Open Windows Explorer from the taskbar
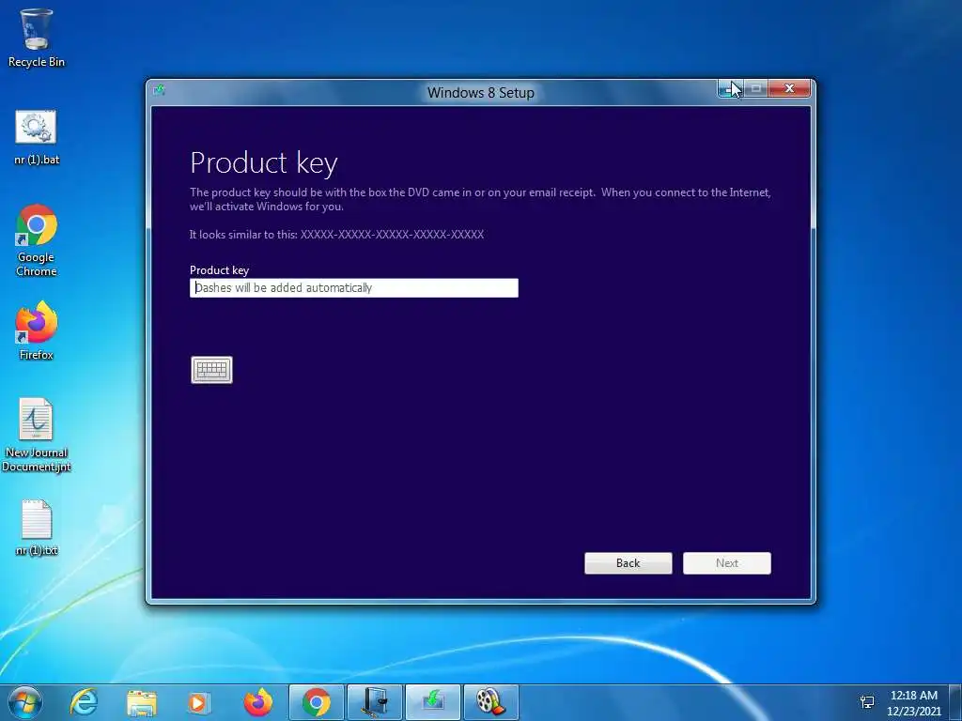 (x=141, y=702)
